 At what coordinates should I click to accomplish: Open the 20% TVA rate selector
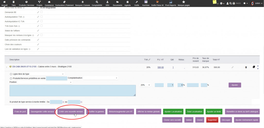(145, 85)
